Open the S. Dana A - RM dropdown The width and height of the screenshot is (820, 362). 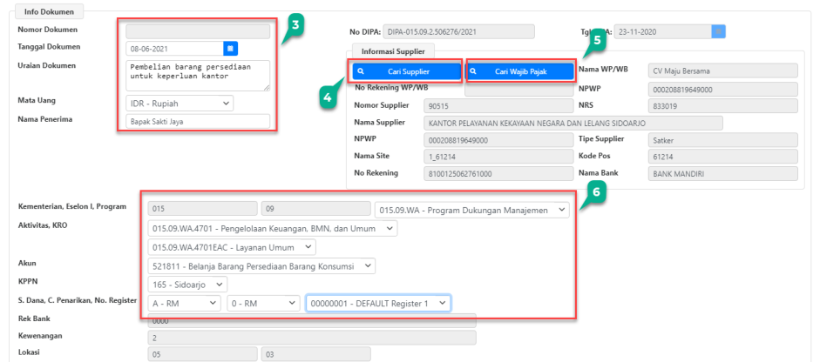point(183,303)
